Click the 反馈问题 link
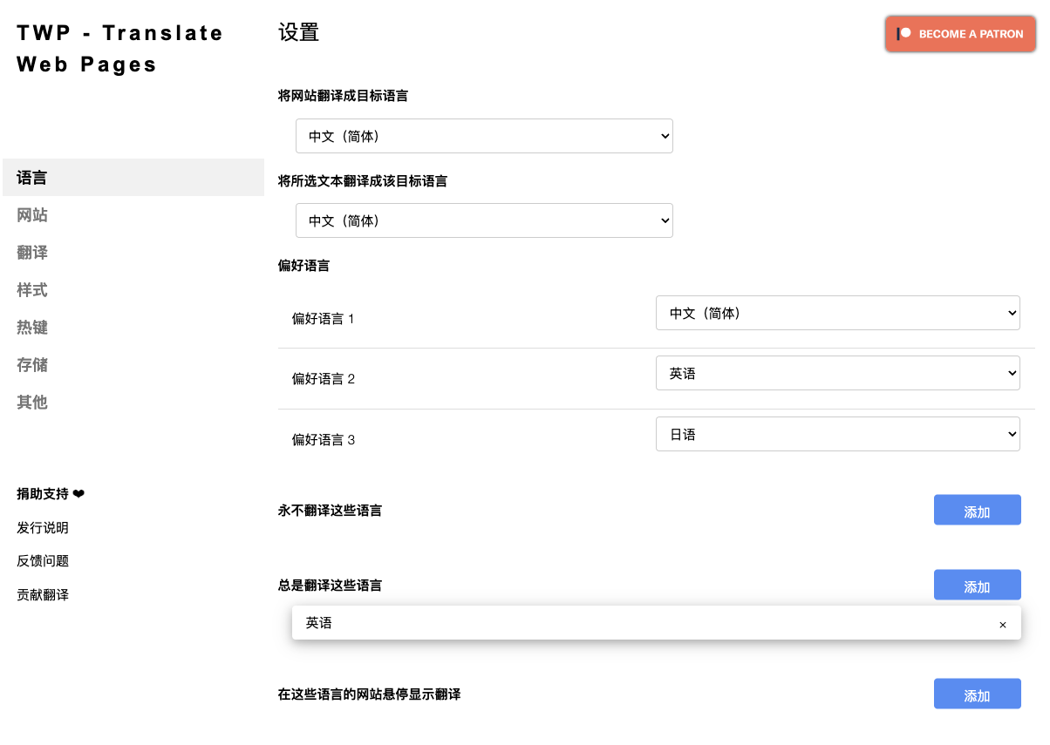1050x745 pixels. [43, 561]
